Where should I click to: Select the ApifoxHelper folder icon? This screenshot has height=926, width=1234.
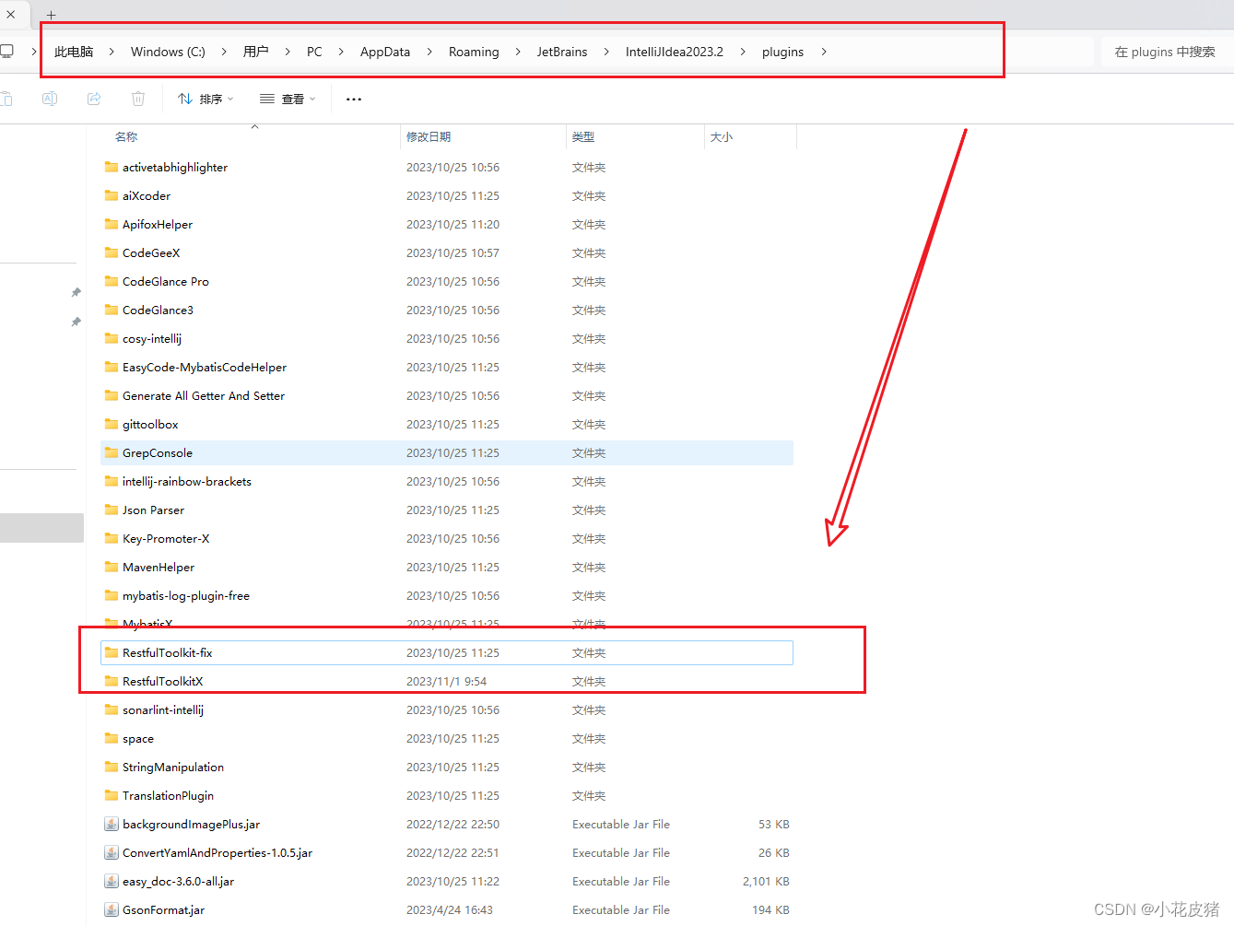pos(112,224)
